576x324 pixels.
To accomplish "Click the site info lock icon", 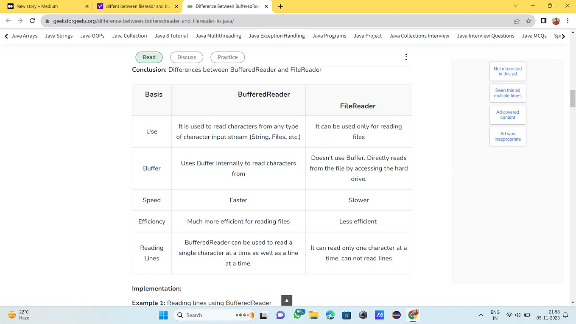I will pos(47,21).
